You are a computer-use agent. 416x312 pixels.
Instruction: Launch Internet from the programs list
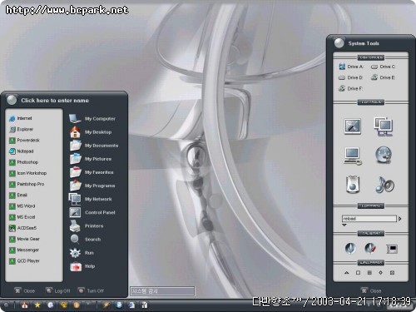(x=21, y=118)
